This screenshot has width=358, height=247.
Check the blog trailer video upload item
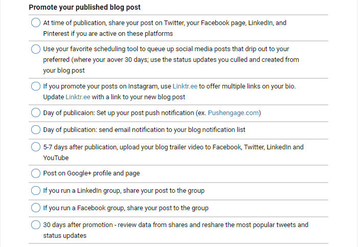click(36, 147)
